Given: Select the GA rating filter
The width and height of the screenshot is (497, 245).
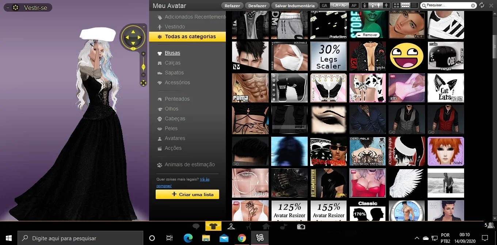Looking at the screenshot, I should point(324,5).
